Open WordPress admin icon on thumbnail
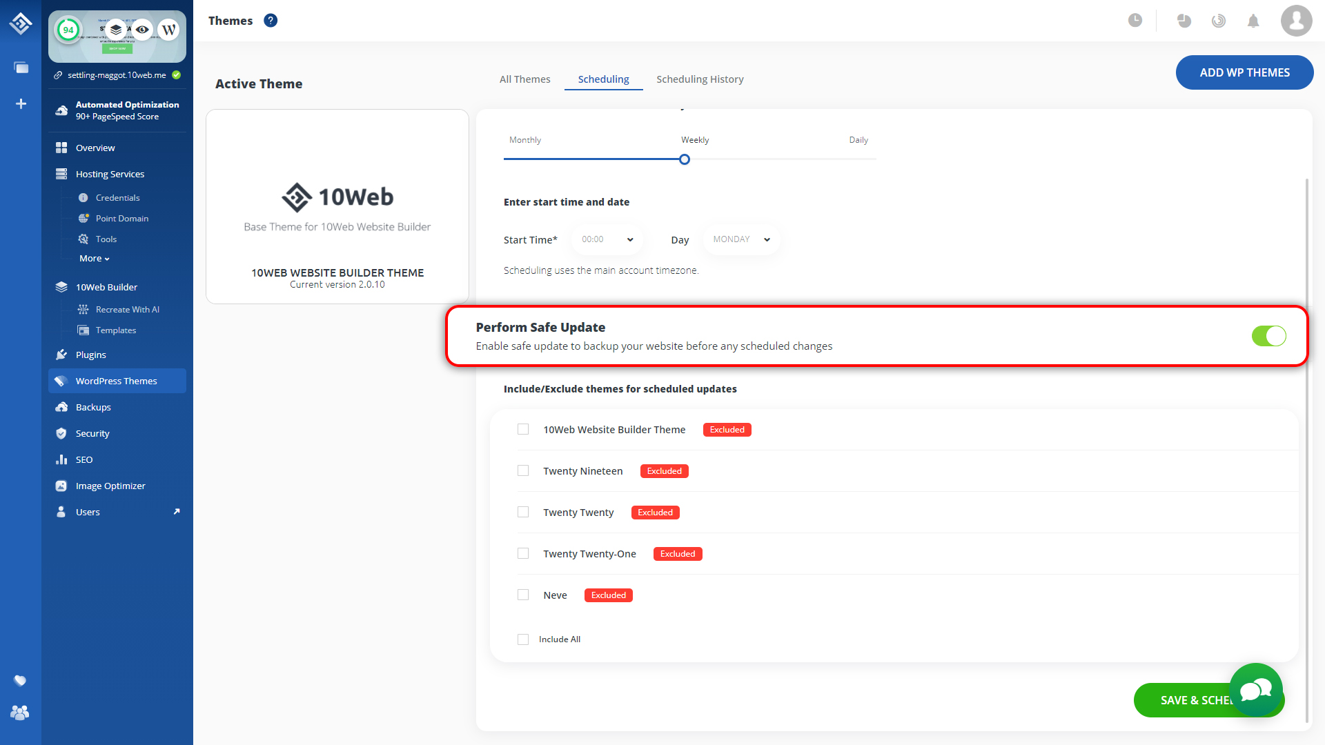 click(x=168, y=30)
